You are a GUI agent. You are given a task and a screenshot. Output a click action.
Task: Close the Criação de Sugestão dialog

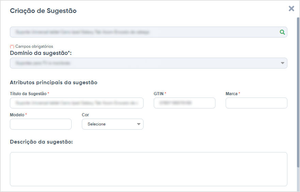291,9
